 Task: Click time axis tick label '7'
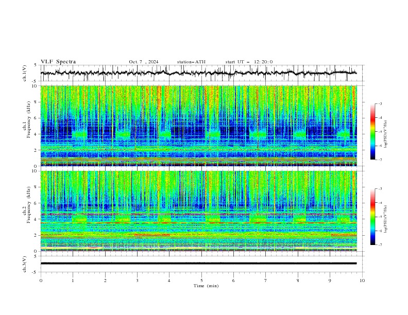(x=266, y=281)
